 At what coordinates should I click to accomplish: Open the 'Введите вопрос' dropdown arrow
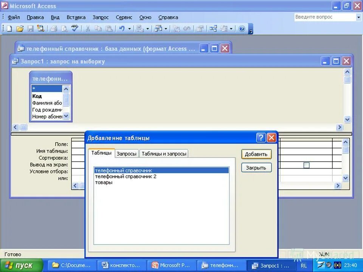click(x=358, y=17)
